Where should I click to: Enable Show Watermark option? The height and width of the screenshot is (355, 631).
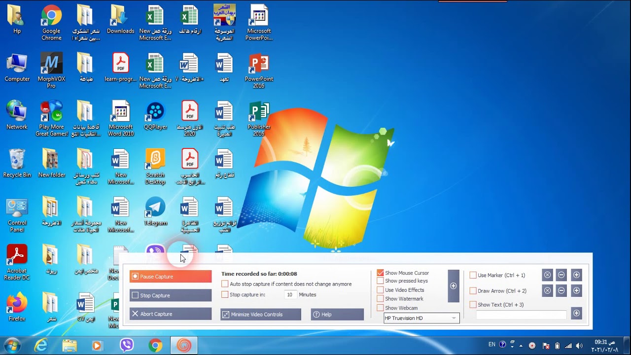[380, 299]
